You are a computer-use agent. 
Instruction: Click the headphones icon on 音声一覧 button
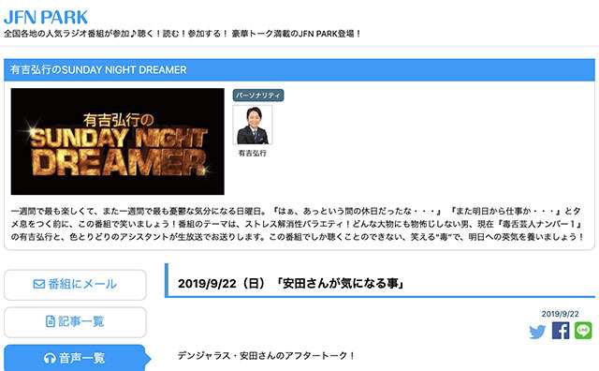click(x=50, y=359)
